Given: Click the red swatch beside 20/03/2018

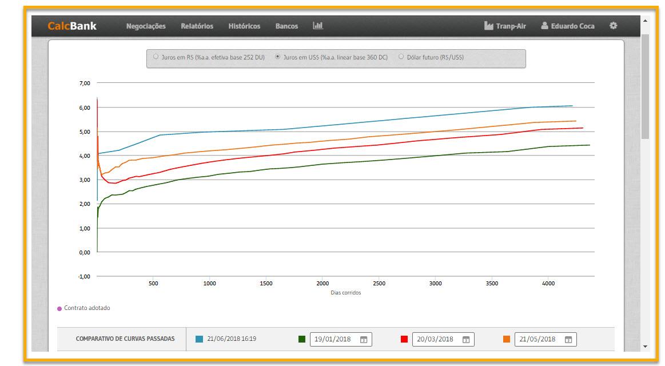Looking at the screenshot, I should pyautogui.click(x=404, y=339).
